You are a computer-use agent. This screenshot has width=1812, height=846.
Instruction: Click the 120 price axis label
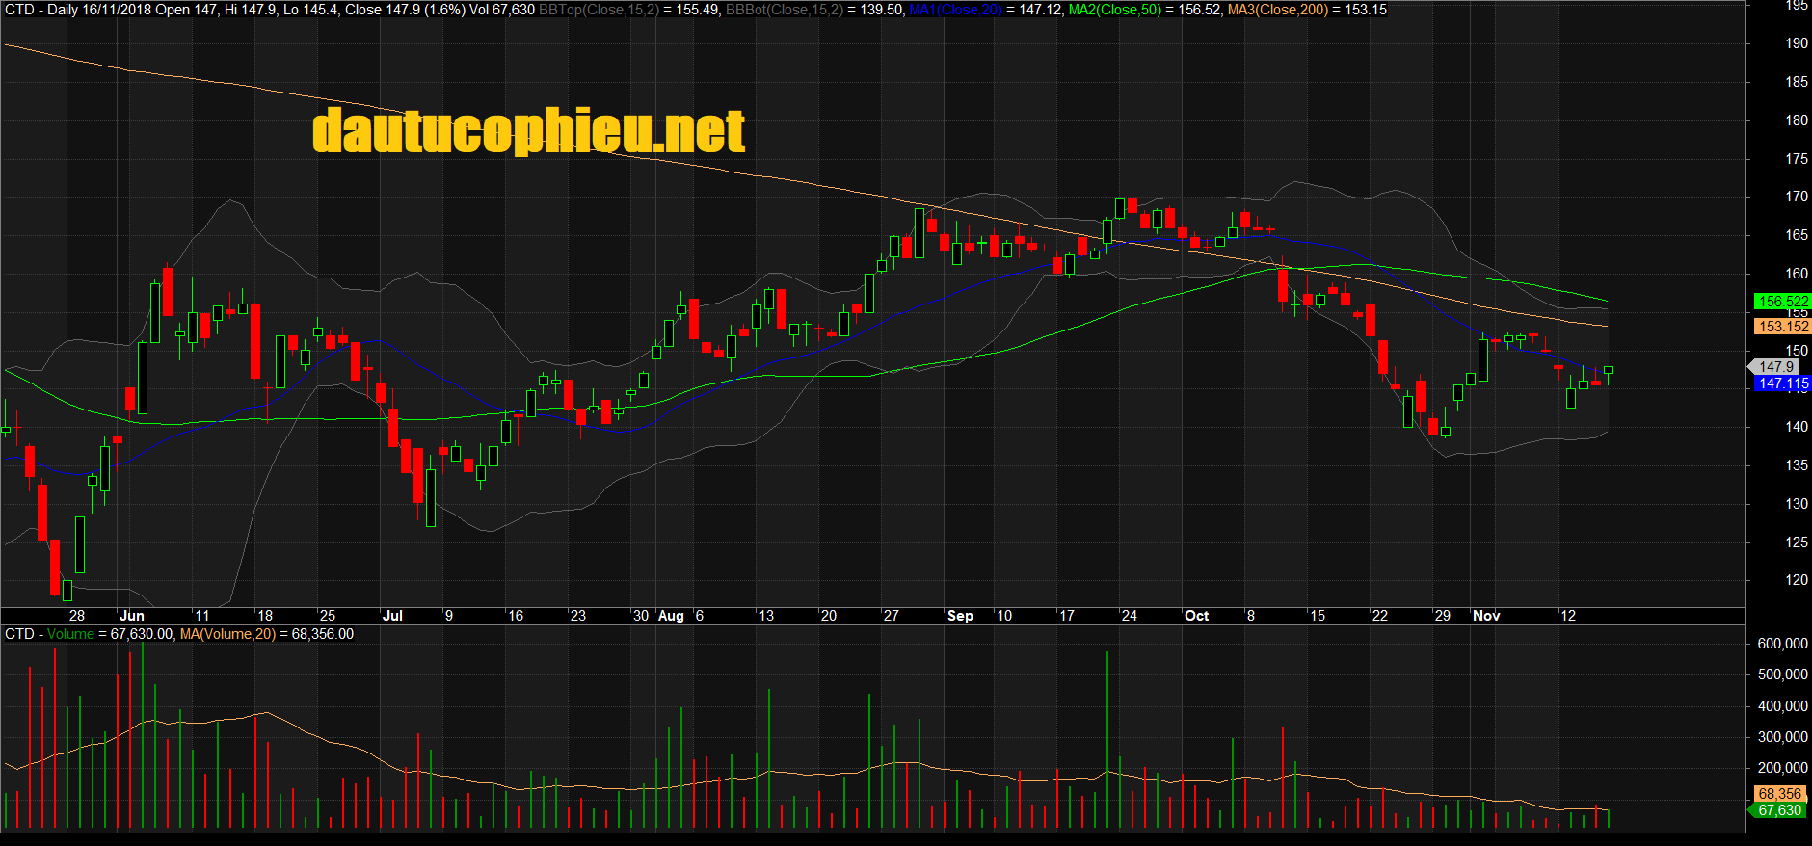click(1797, 580)
